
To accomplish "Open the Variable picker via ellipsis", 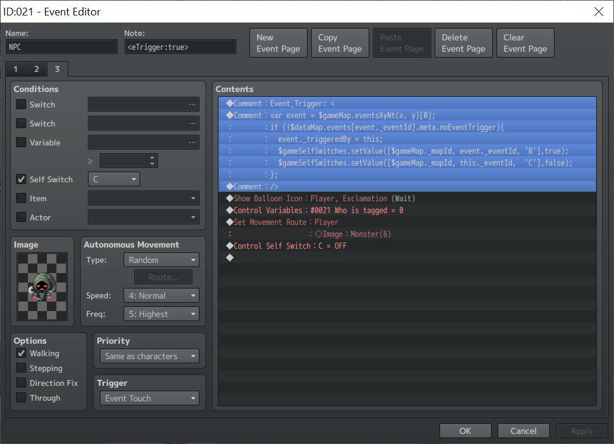I will pyautogui.click(x=192, y=142).
